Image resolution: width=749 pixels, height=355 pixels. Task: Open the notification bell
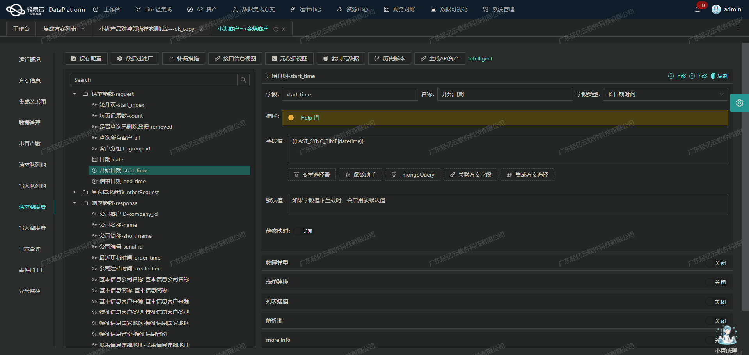[698, 9]
